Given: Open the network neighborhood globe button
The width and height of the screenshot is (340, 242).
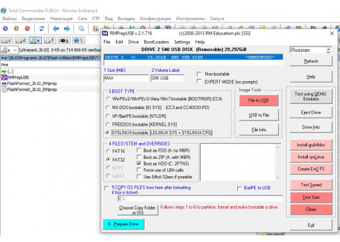Looking at the screenshot, I should [x=78, y=41].
